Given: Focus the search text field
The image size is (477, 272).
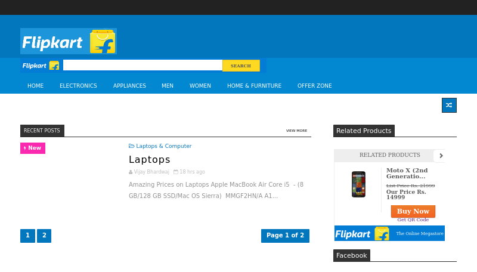Looking at the screenshot, I should pyautogui.click(x=143, y=65).
